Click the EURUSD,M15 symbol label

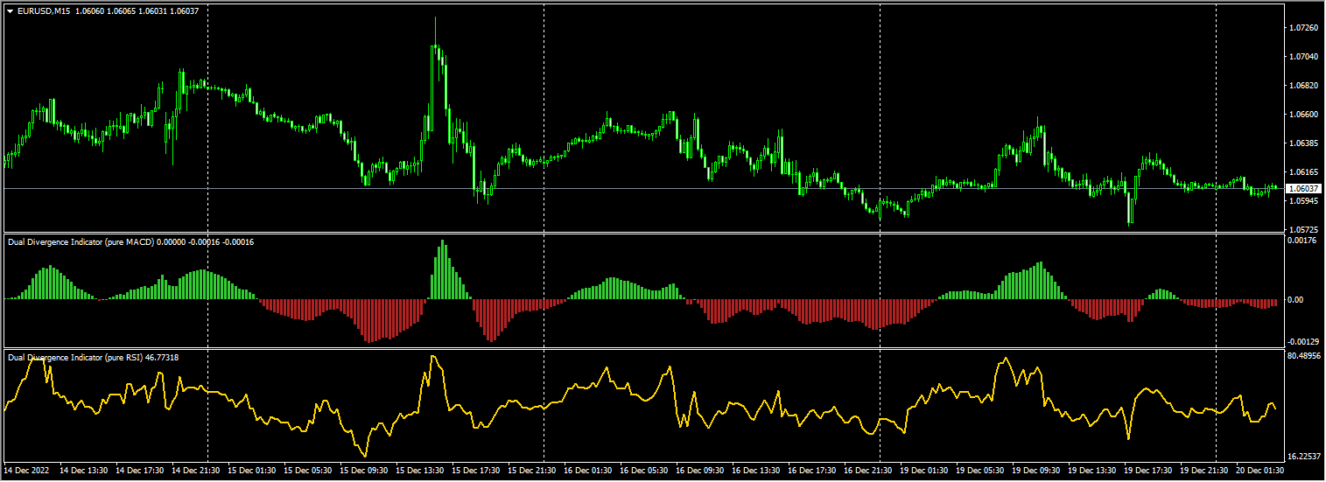click(44, 11)
